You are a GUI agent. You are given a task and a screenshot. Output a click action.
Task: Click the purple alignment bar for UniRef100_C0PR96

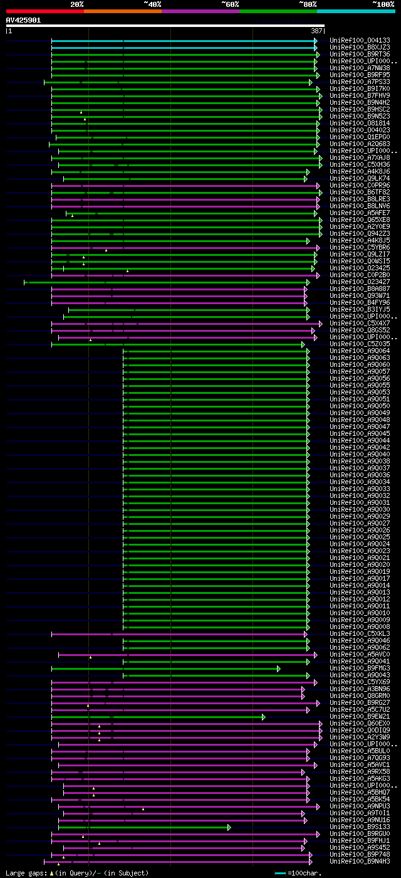pyautogui.click(x=184, y=186)
